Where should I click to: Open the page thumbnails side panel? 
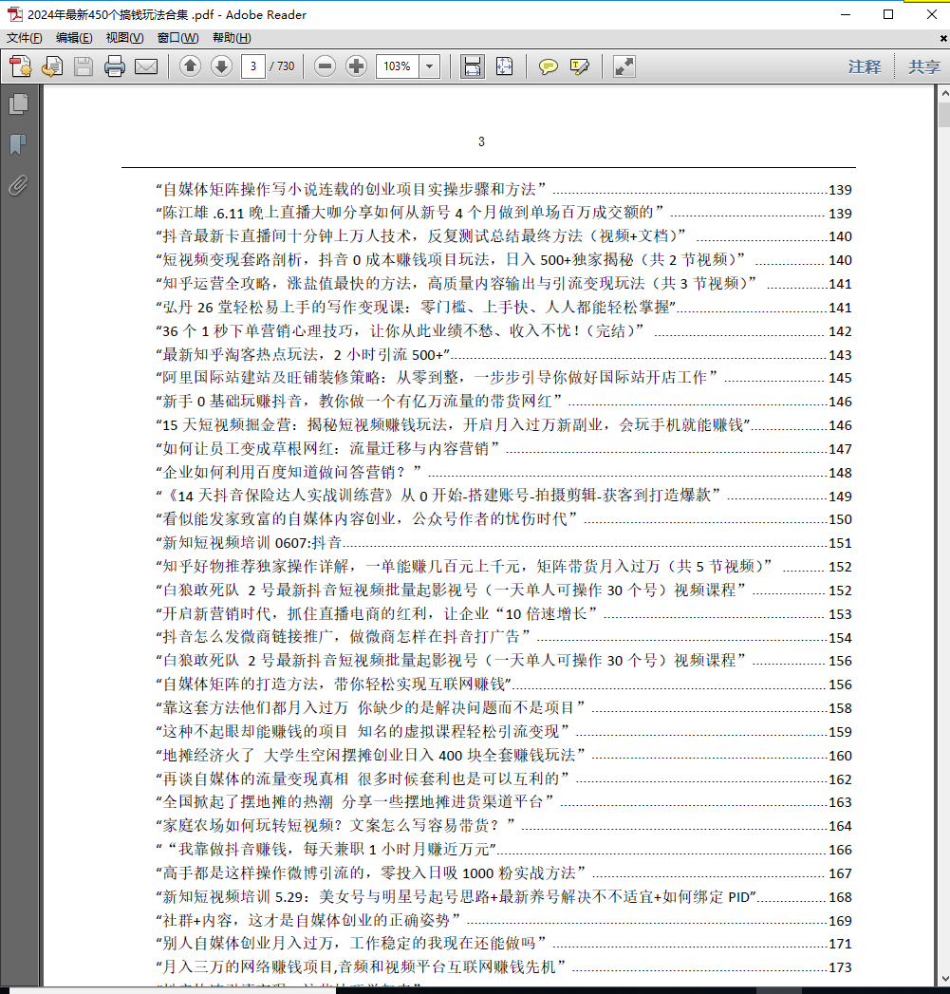point(18,104)
